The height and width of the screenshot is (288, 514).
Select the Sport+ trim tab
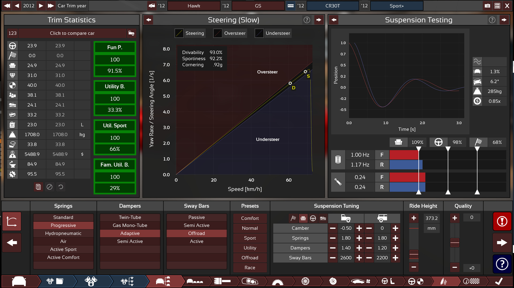click(396, 6)
